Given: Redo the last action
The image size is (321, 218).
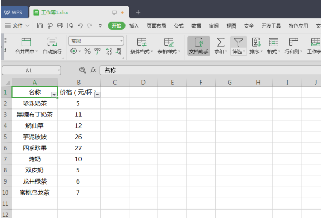Looking at the screenshot, I should point(90,26).
